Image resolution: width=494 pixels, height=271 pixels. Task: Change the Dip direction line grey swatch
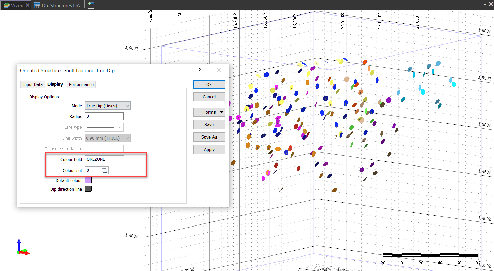click(88, 189)
